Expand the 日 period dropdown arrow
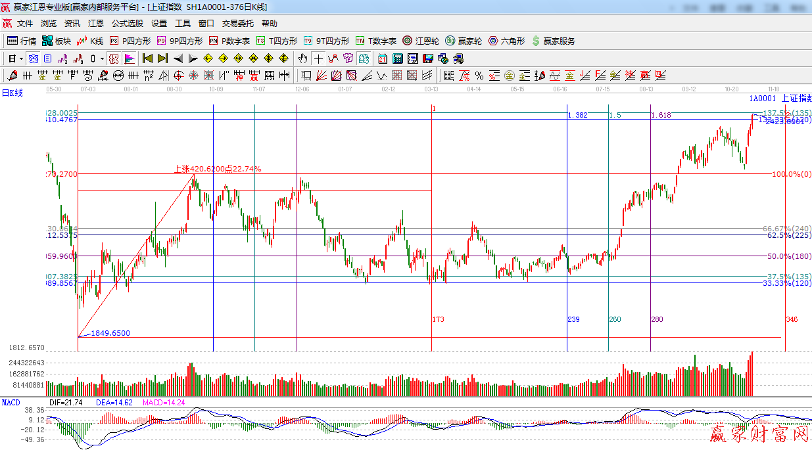The height and width of the screenshot is (450, 812). click(x=21, y=58)
